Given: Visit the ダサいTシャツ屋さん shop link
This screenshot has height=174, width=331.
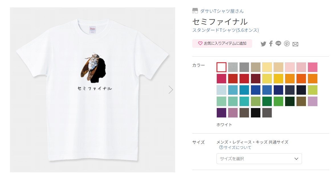Looking at the screenshot, I should point(222,11).
